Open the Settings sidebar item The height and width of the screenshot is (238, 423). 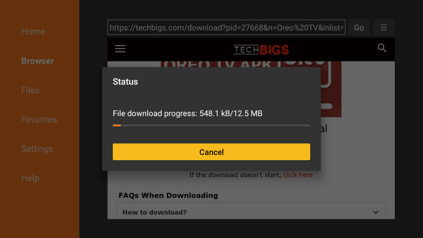point(37,149)
